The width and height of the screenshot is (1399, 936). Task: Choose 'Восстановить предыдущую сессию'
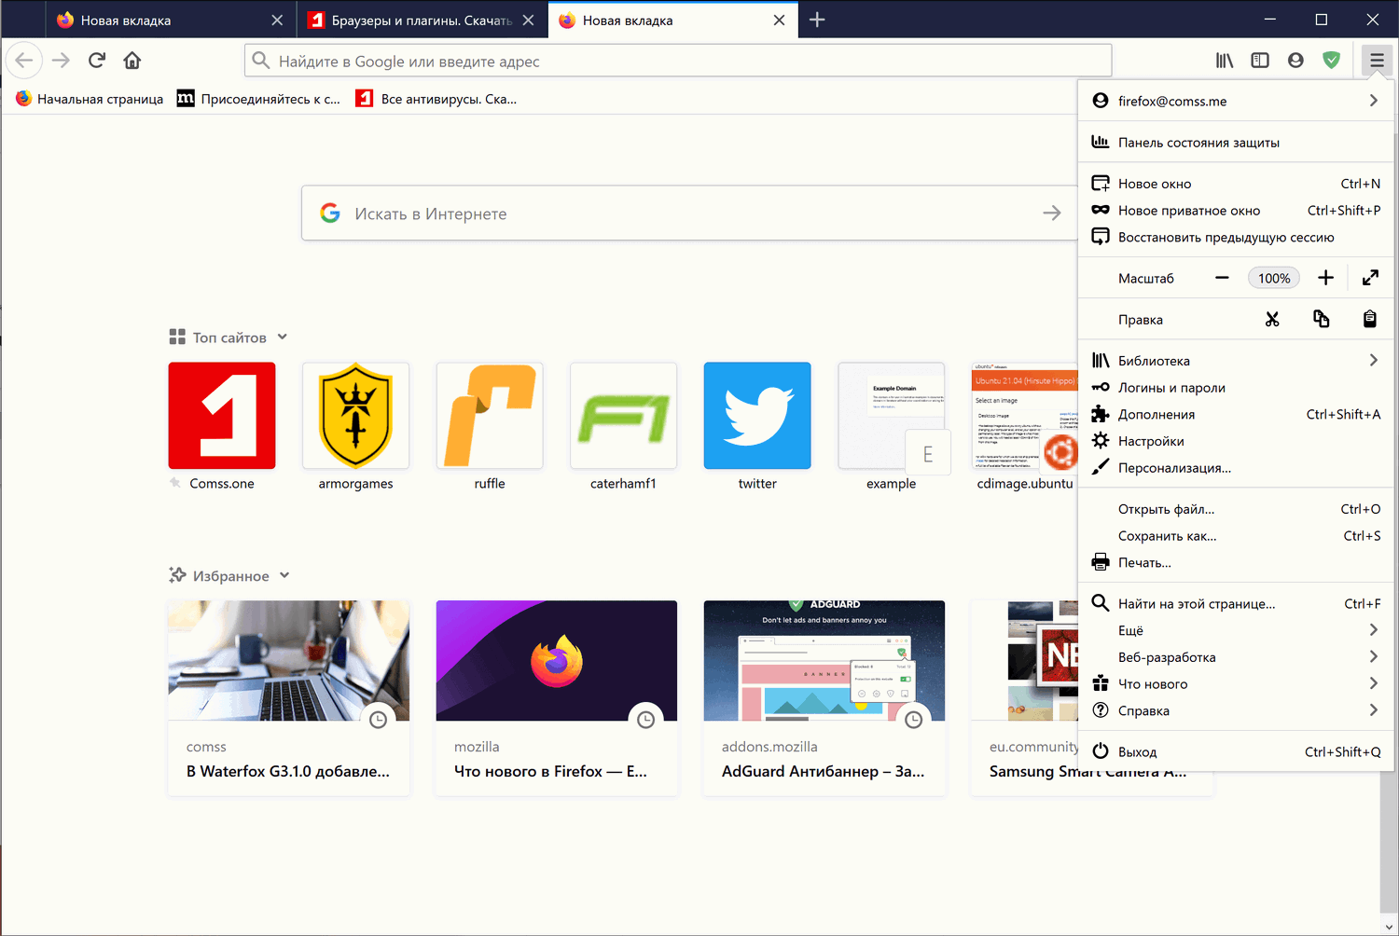pos(1236,238)
